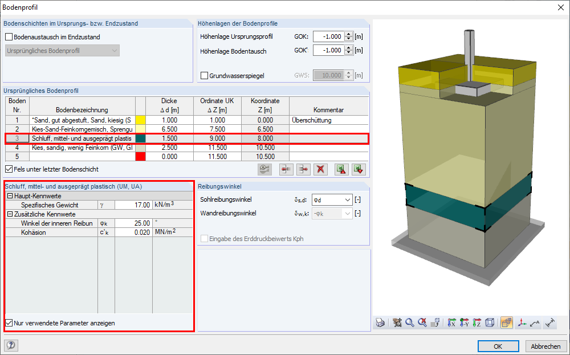
Task: Click the move/zoom/rotate view tool icon
Action: [x=397, y=323]
